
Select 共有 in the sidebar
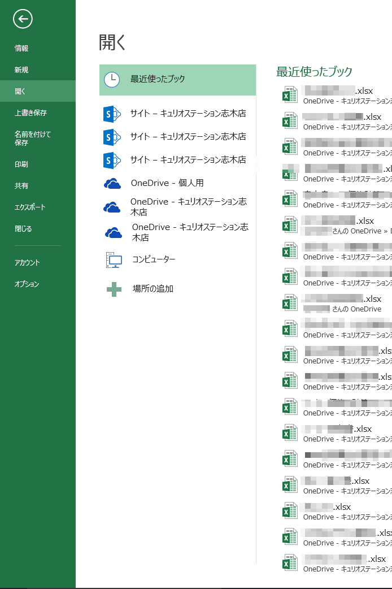tap(37, 185)
